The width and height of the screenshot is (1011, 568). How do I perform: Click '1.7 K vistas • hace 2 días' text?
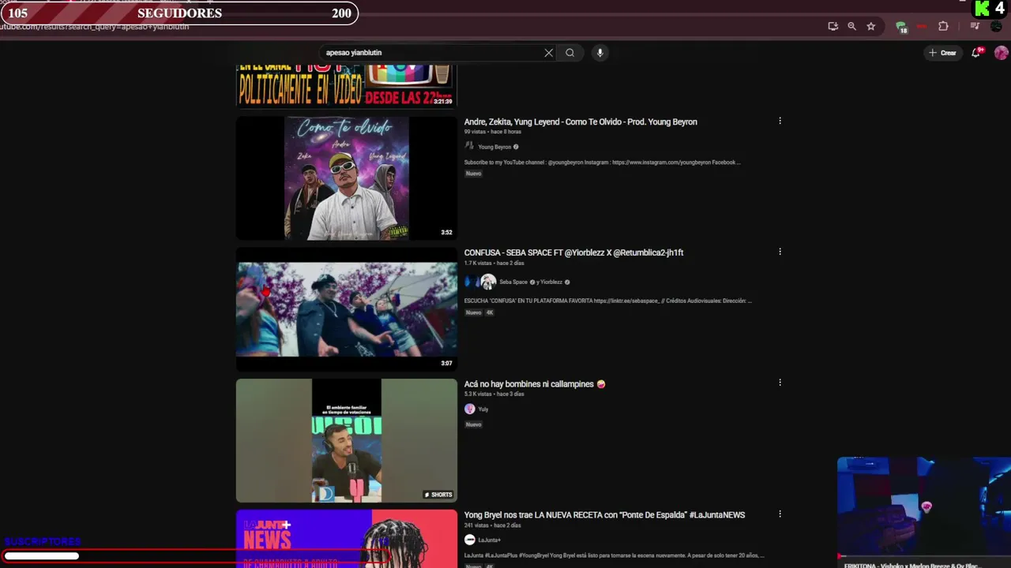[494, 263]
